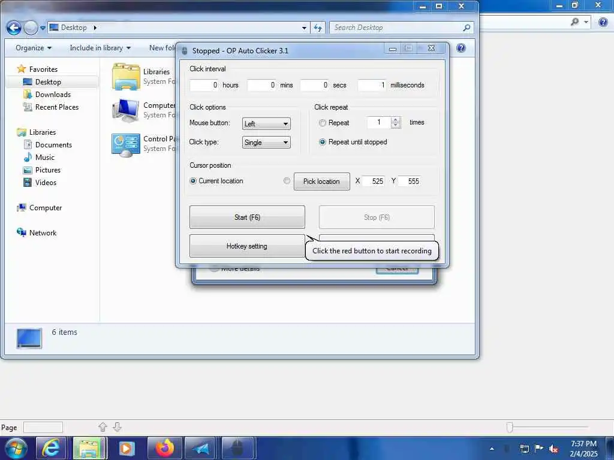
Task: Click the Explorer forward arrow button
Action: click(x=30, y=28)
